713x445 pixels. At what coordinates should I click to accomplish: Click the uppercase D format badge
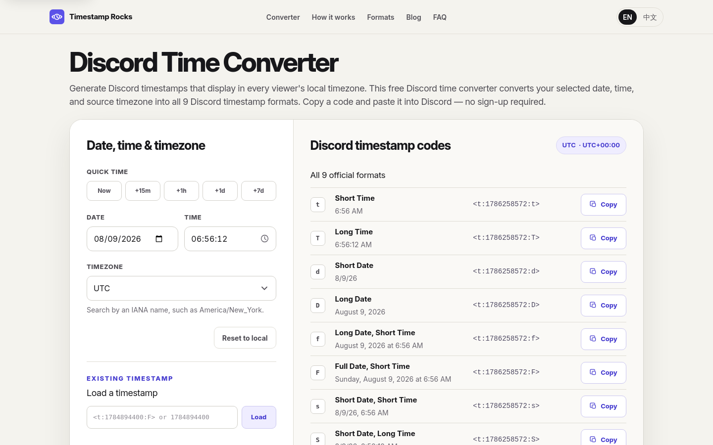(318, 306)
